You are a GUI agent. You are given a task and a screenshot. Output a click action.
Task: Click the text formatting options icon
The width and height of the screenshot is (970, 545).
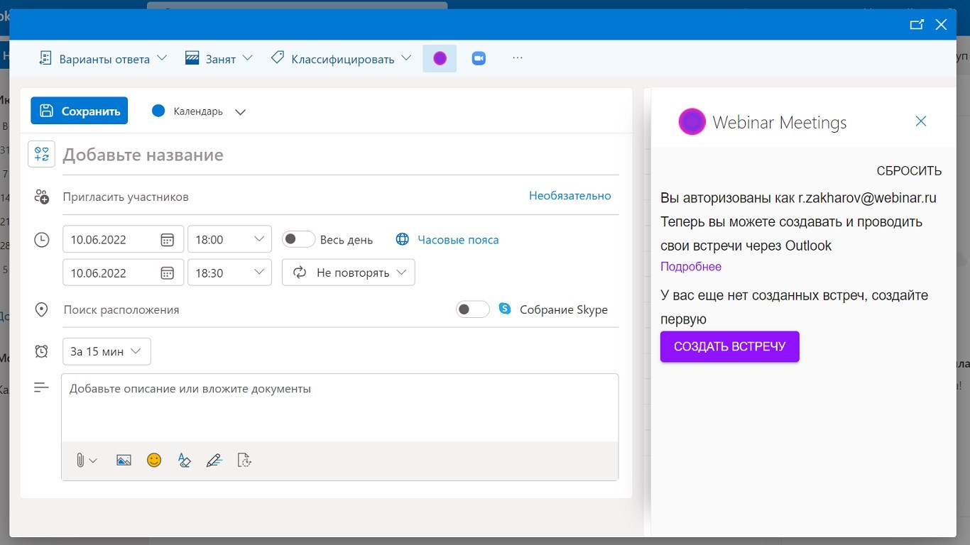pyautogui.click(x=184, y=461)
